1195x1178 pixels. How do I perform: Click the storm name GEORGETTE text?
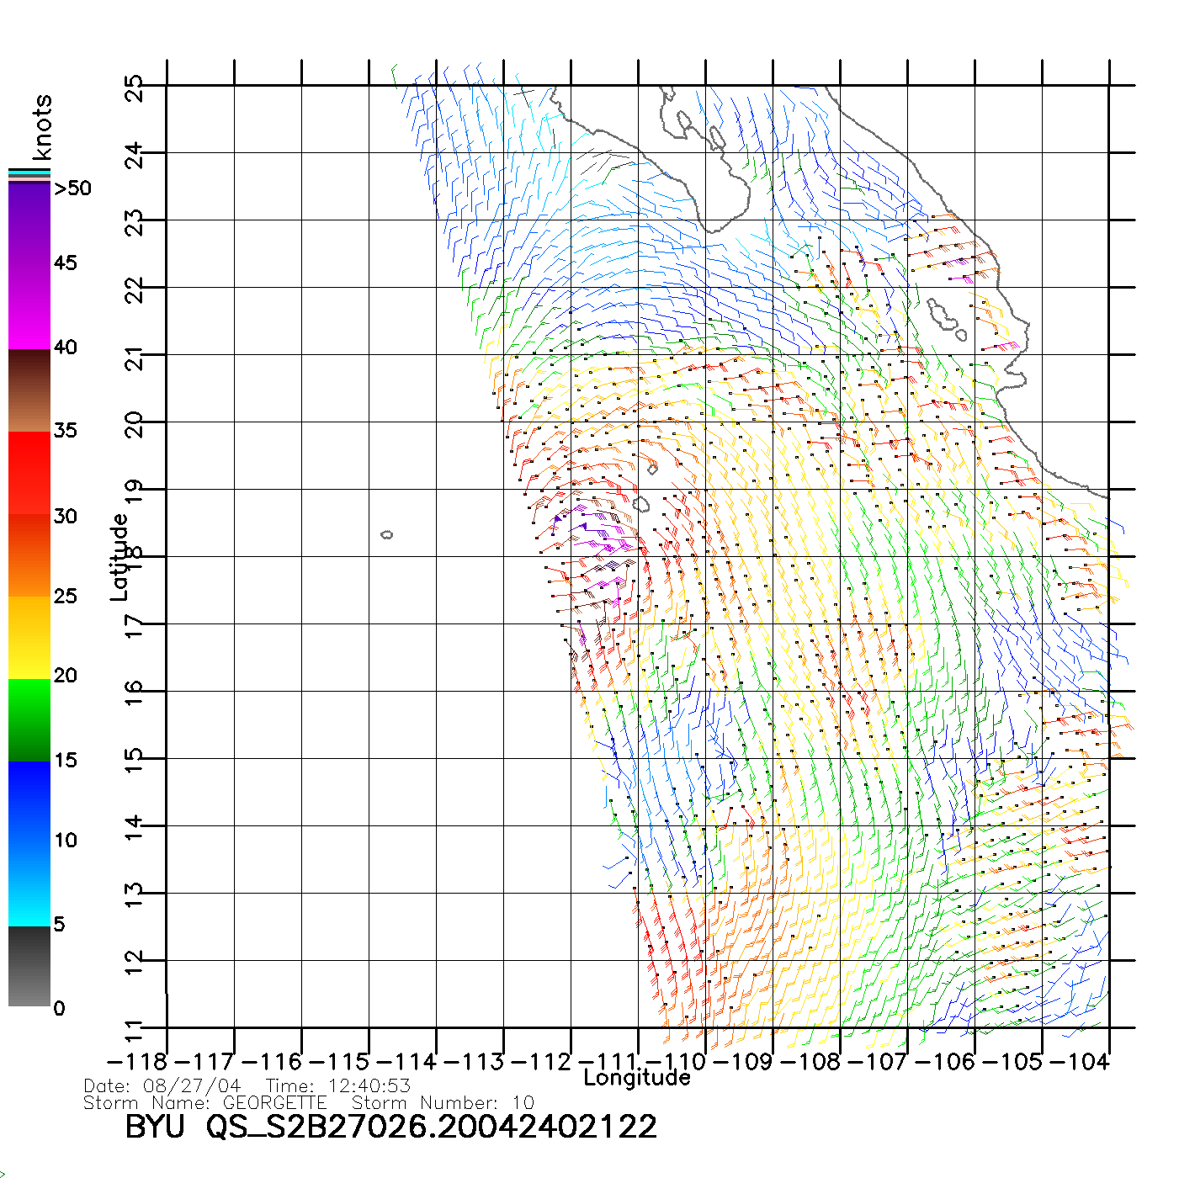pos(274,1102)
